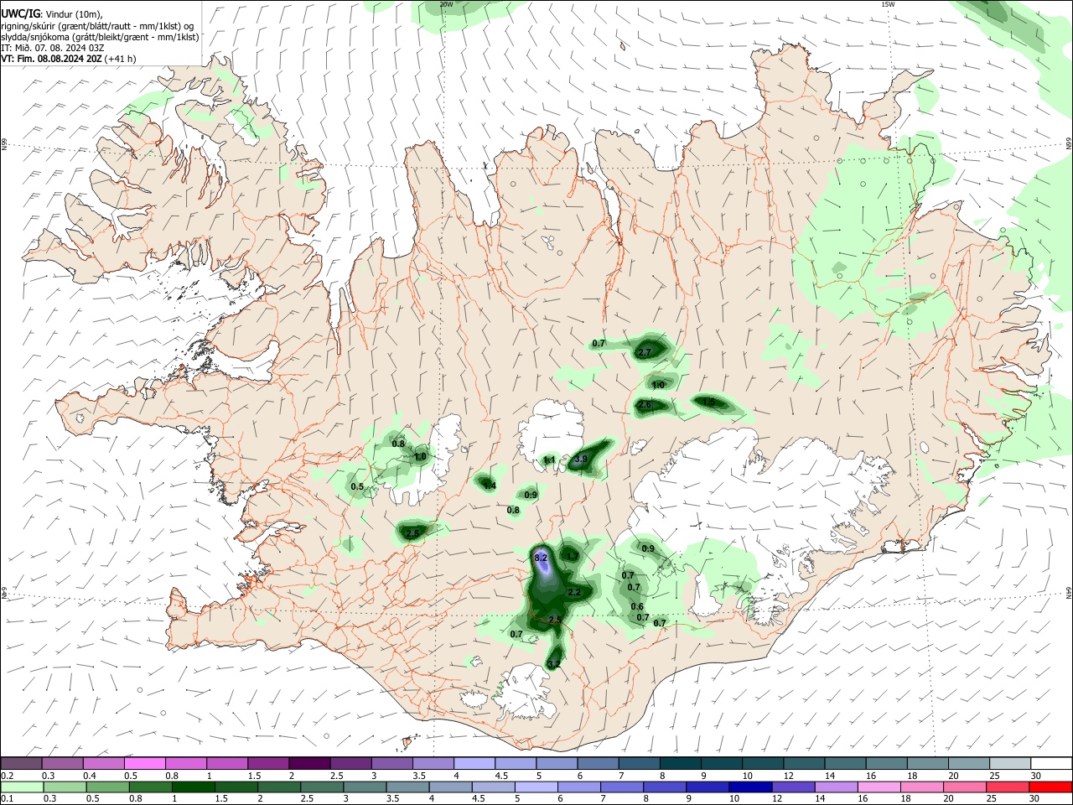Click the 64N latitude label on the right edge
Image resolution: width=1073 pixels, height=805 pixels.
(1069, 592)
